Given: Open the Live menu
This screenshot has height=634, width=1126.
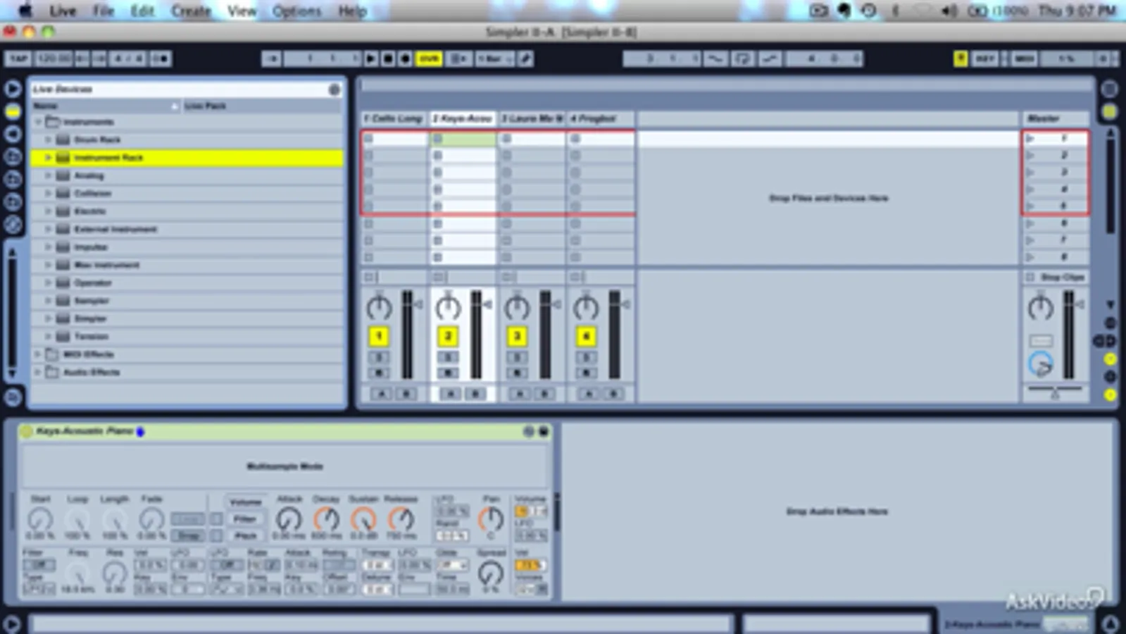Looking at the screenshot, I should point(63,11).
